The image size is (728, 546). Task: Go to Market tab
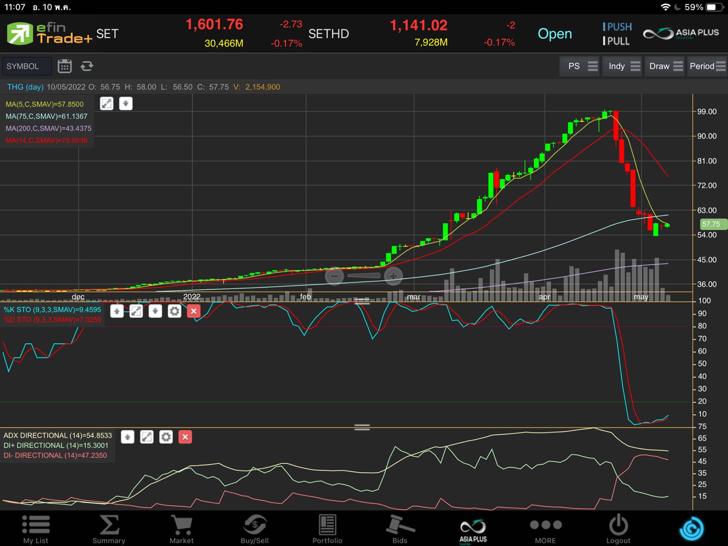pyautogui.click(x=182, y=529)
